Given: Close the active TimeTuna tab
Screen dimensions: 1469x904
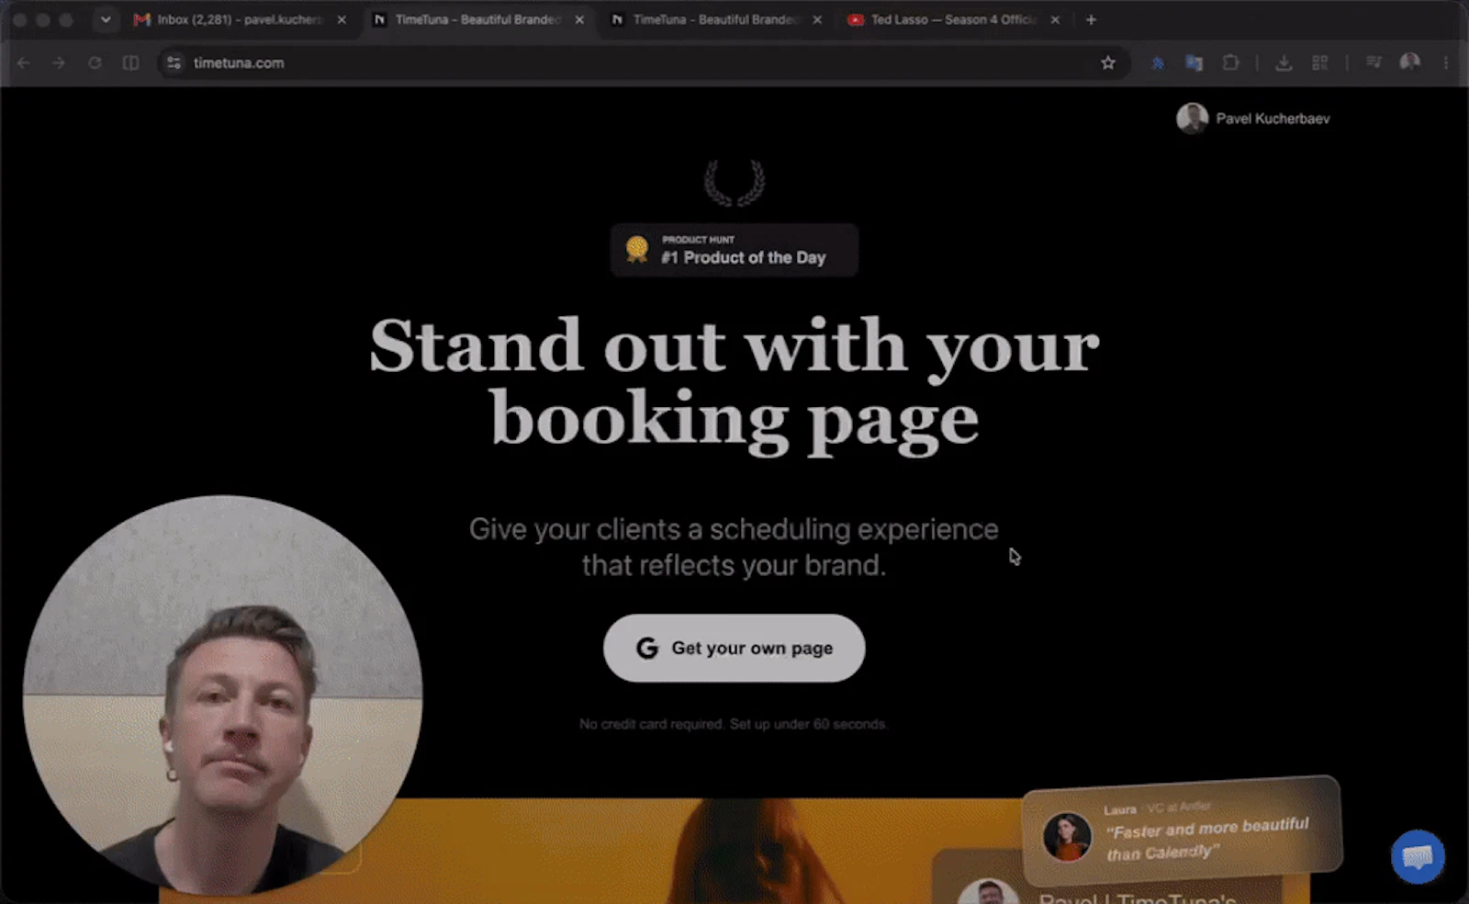Looking at the screenshot, I should pos(579,19).
